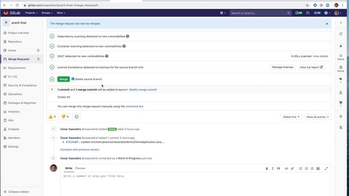Open the user avatar dropdown in navbar
349x196 pixels.
pyautogui.click(x=338, y=13)
